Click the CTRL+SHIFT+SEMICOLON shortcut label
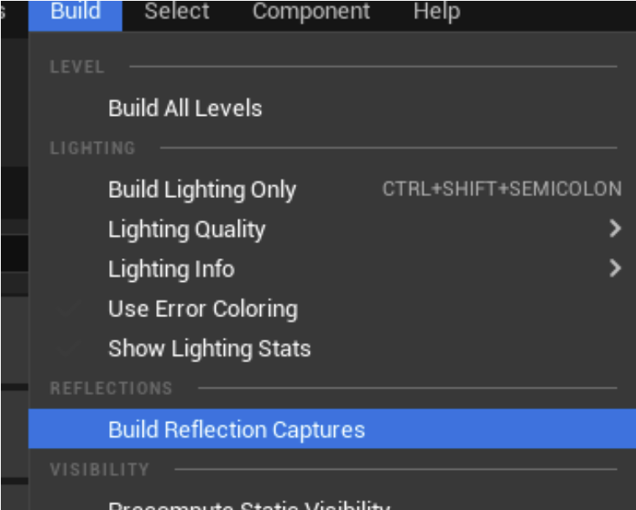636x510 pixels. tap(502, 190)
